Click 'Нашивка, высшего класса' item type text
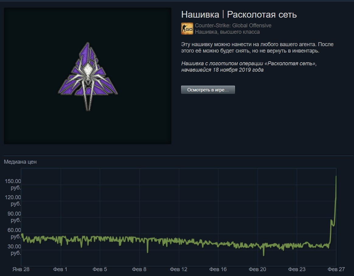The height and width of the screenshot is (276, 354). 227,32
